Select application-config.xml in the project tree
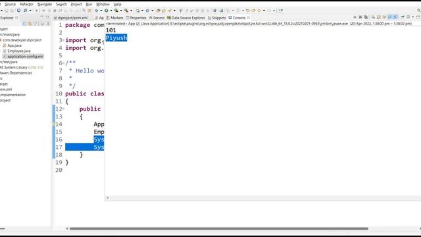 pyautogui.click(x=25, y=57)
